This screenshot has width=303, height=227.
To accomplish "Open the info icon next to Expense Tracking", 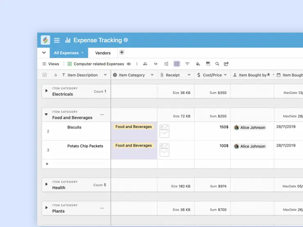I will point(126,40).
